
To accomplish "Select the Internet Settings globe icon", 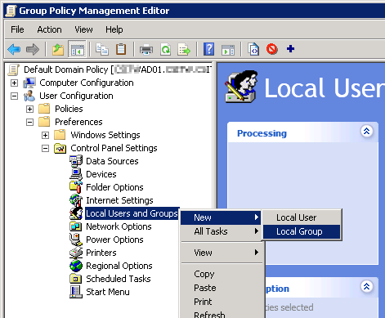I will [76, 200].
